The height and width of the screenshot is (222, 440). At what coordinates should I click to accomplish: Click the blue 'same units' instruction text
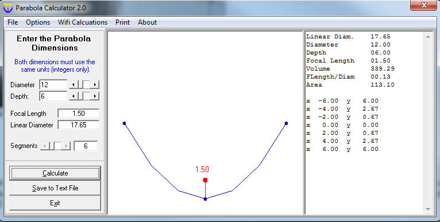pyautogui.click(x=55, y=65)
